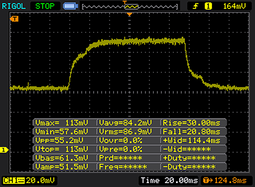Click the Vtop= 113mV measurement
Image resolution: width=255 pixels, height=187 pixels.
coord(62,149)
